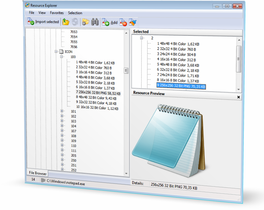
Task: Expand icon group 101
Action: (x=62, y=112)
